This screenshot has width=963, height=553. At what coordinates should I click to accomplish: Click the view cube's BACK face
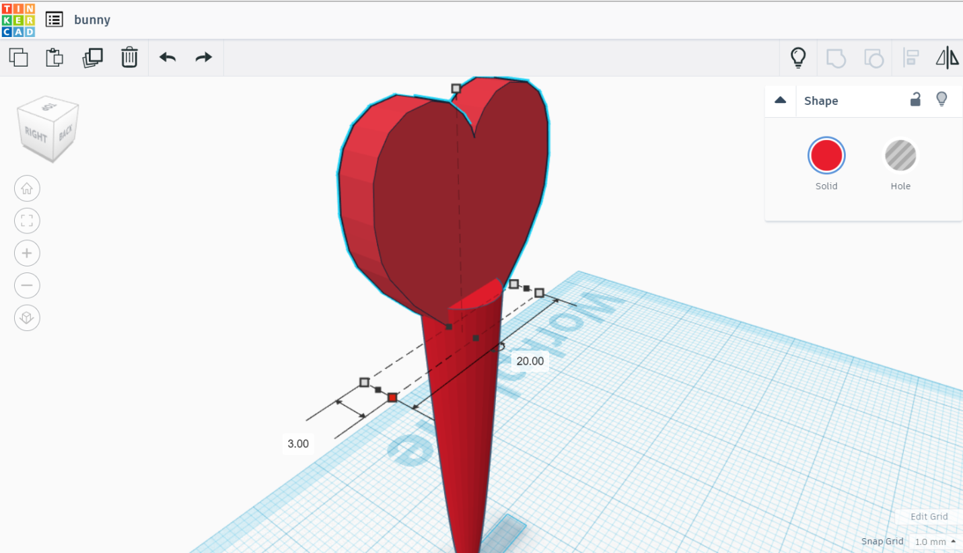[x=66, y=133]
